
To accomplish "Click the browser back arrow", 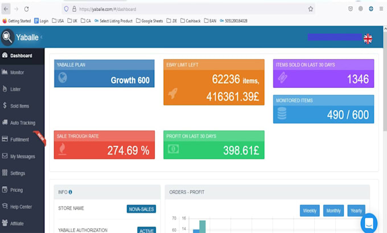I will click(6, 9).
